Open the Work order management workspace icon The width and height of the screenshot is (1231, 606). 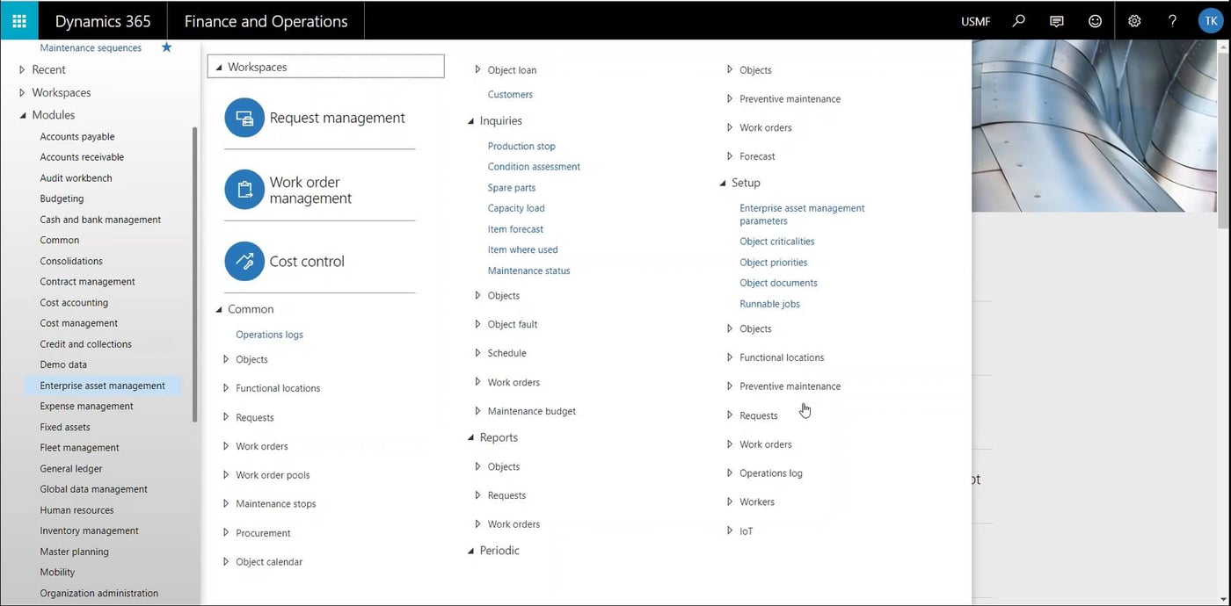click(244, 189)
